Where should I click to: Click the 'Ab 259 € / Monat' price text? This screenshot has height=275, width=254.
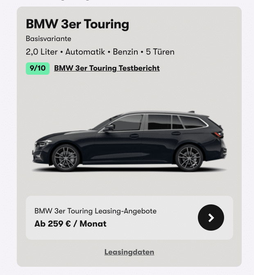pos(70,224)
